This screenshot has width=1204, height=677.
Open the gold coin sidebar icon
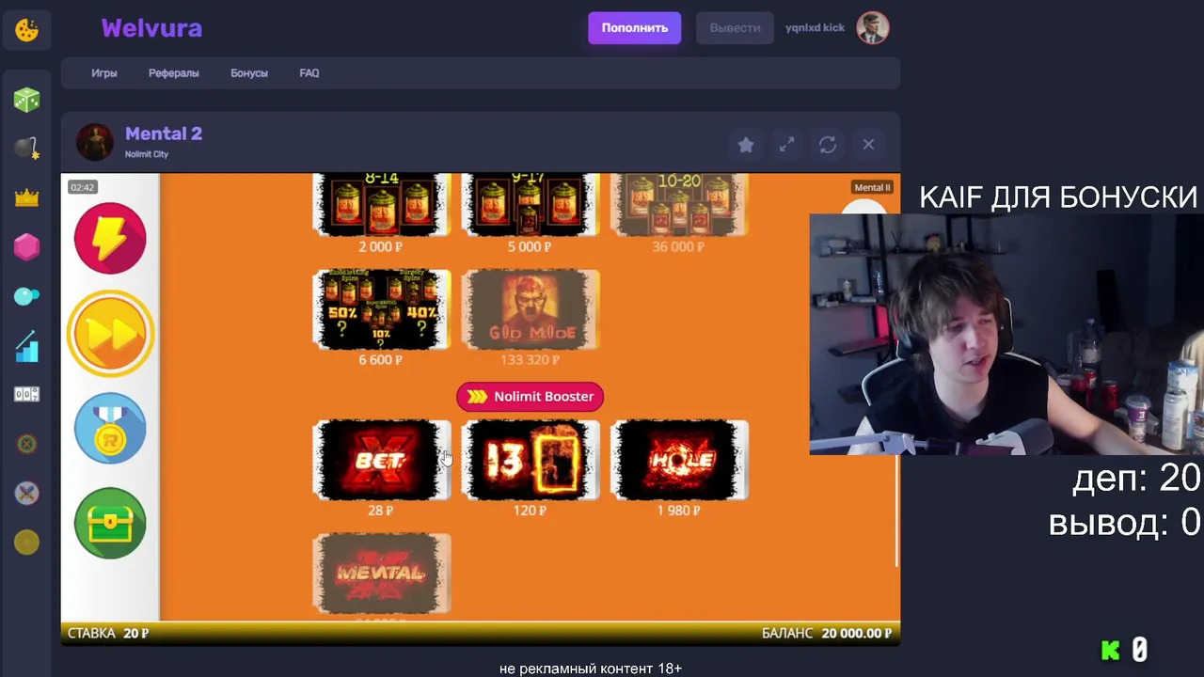pos(26,542)
